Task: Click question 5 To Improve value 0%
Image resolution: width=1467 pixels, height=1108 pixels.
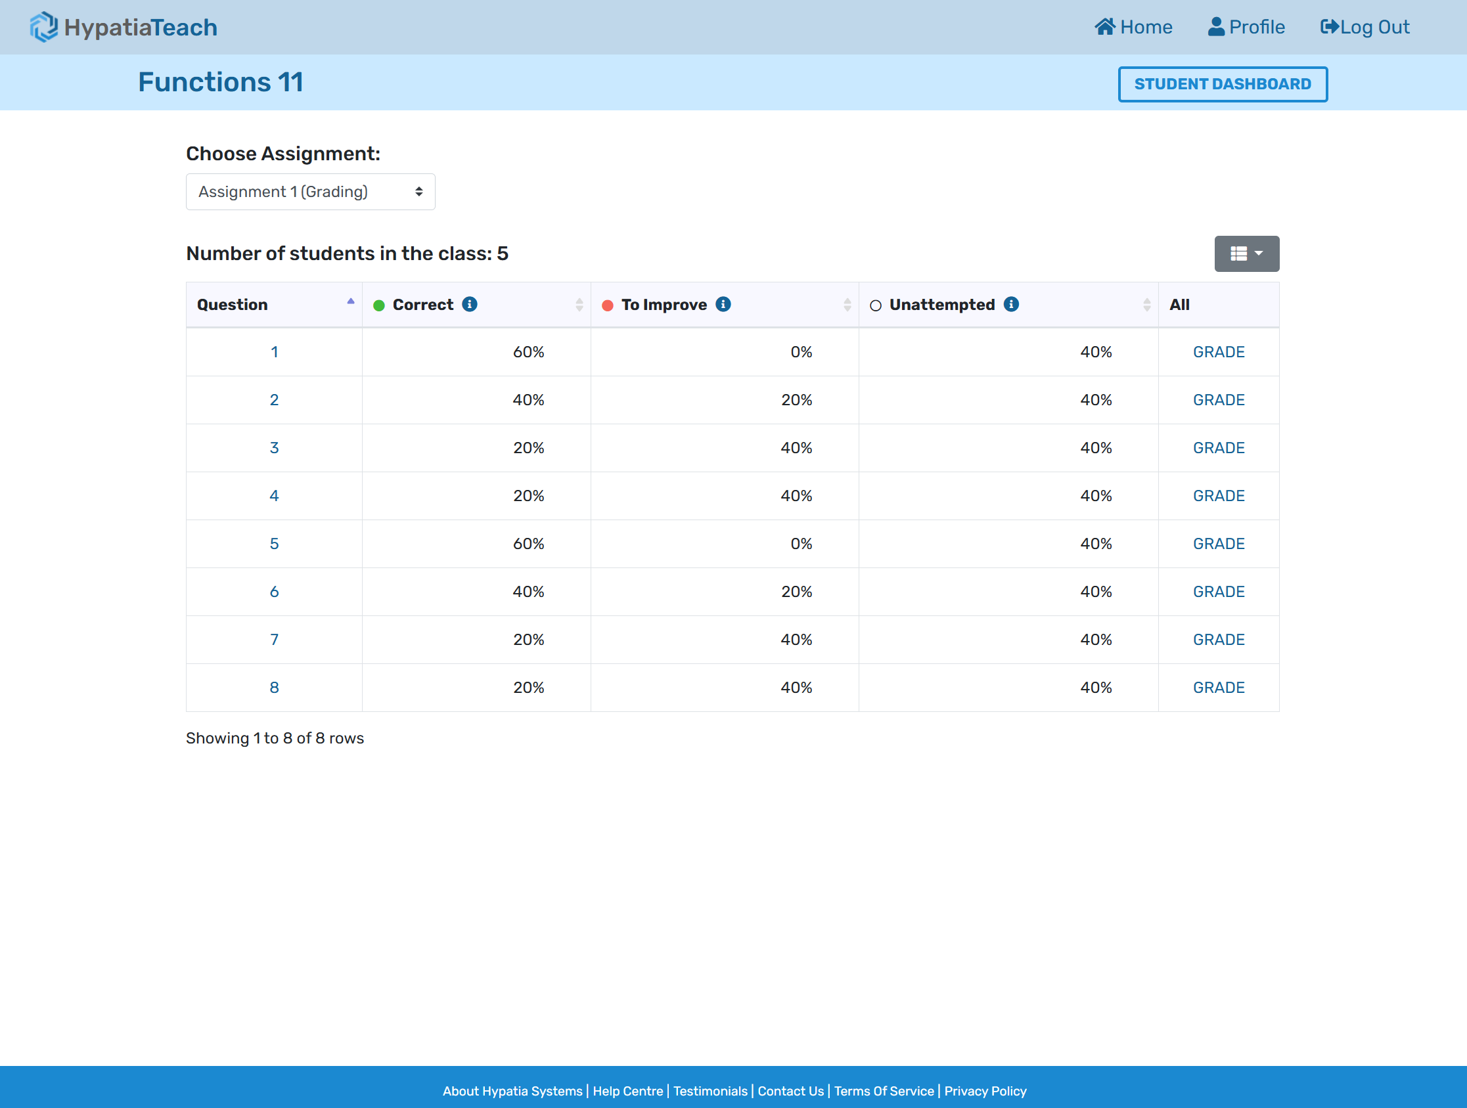Action: 801,544
